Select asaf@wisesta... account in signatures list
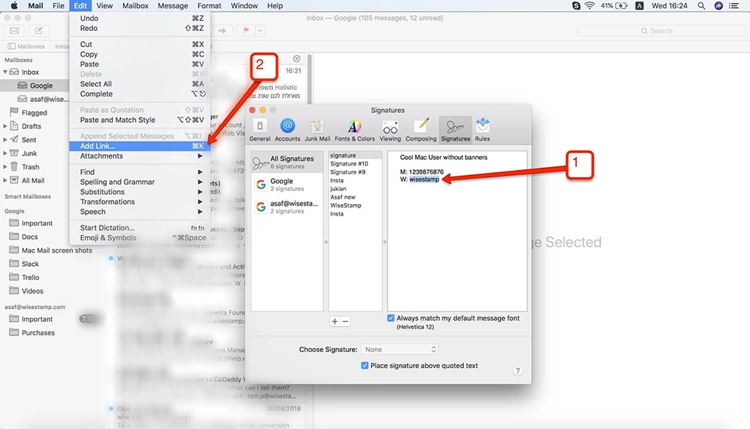 tap(287, 206)
